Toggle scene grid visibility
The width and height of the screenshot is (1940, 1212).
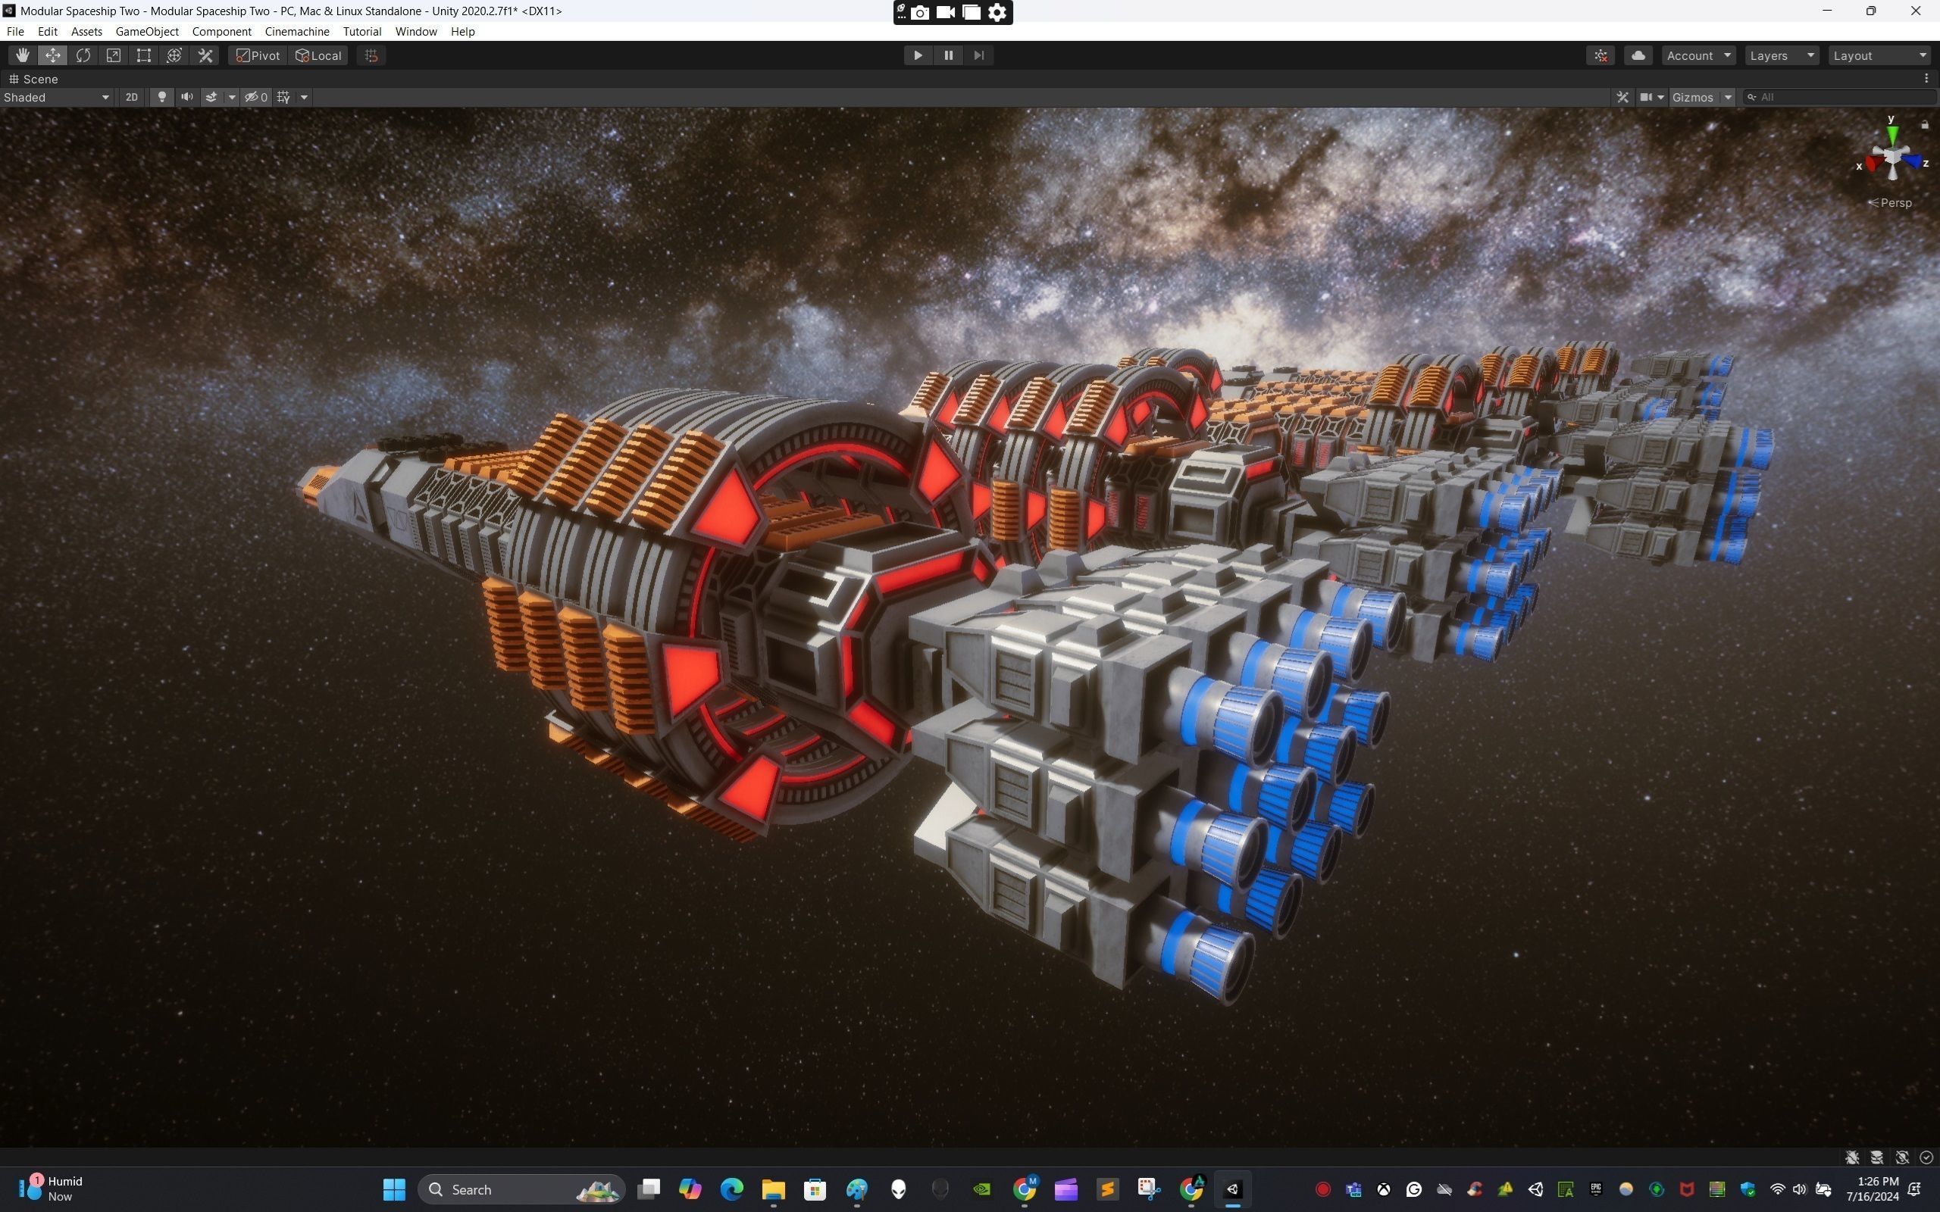pos(283,97)
